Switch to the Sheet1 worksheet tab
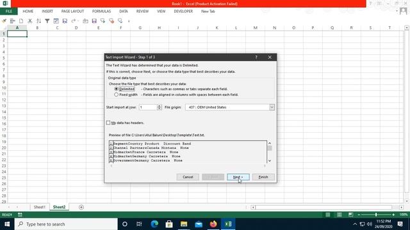The height and width of the screenshot is (230, 410). coord(40,207)
